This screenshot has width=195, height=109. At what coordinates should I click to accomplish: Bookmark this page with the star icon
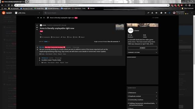pyautogui.click(x=168, y=5)
